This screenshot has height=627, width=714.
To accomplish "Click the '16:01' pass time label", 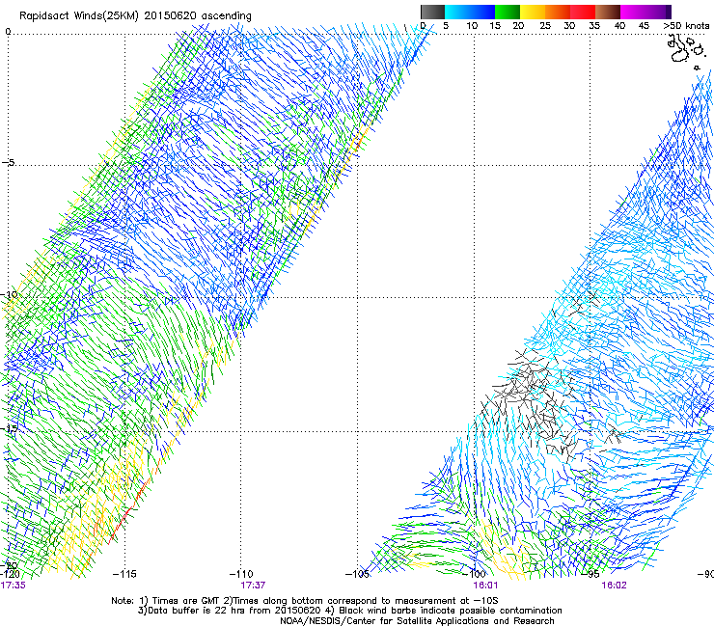I will tap(486, 586).
